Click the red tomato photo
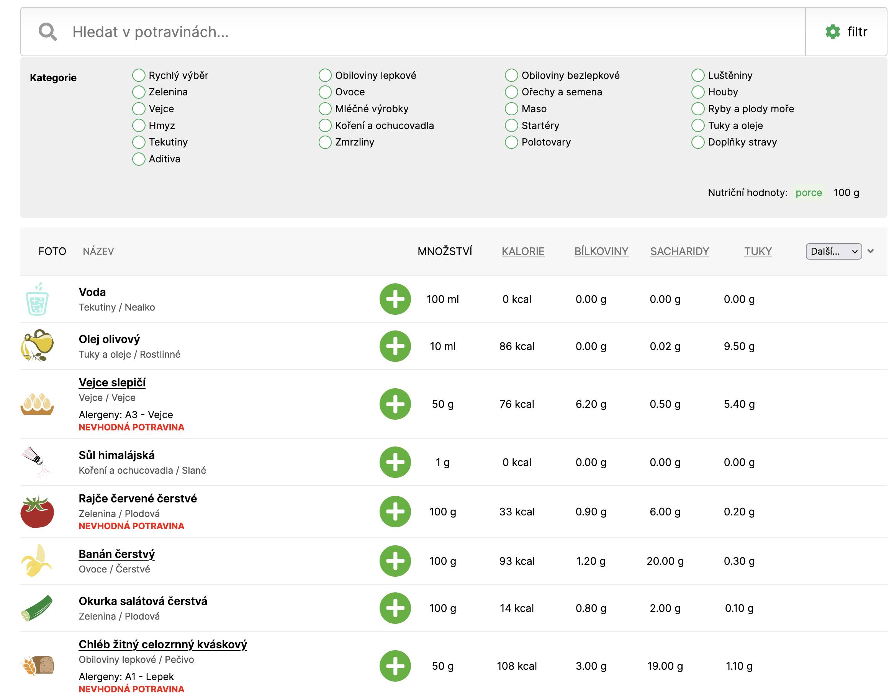Image resolution: width=894 pixels, height=700 pixels. (37, 512)
